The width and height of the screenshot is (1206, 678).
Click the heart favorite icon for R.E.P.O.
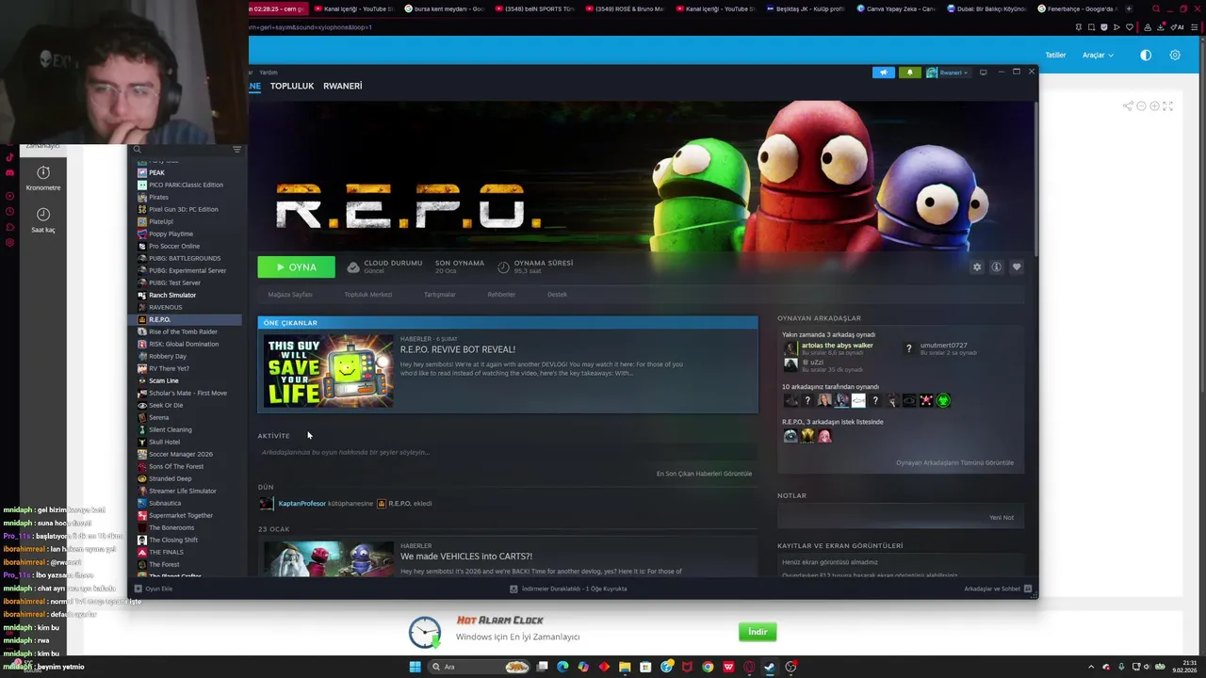pyautogui.click(x=1016, y=267)
